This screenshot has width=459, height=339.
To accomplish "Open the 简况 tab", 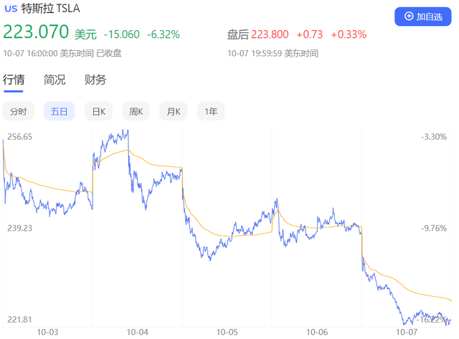I will (x=55, y=80).
